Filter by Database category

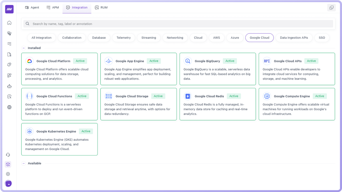click(99, 38)
